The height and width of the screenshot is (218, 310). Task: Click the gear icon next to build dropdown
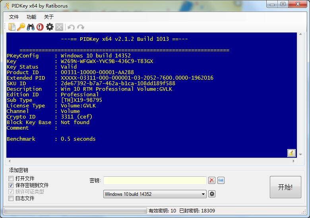click(212, 194)
